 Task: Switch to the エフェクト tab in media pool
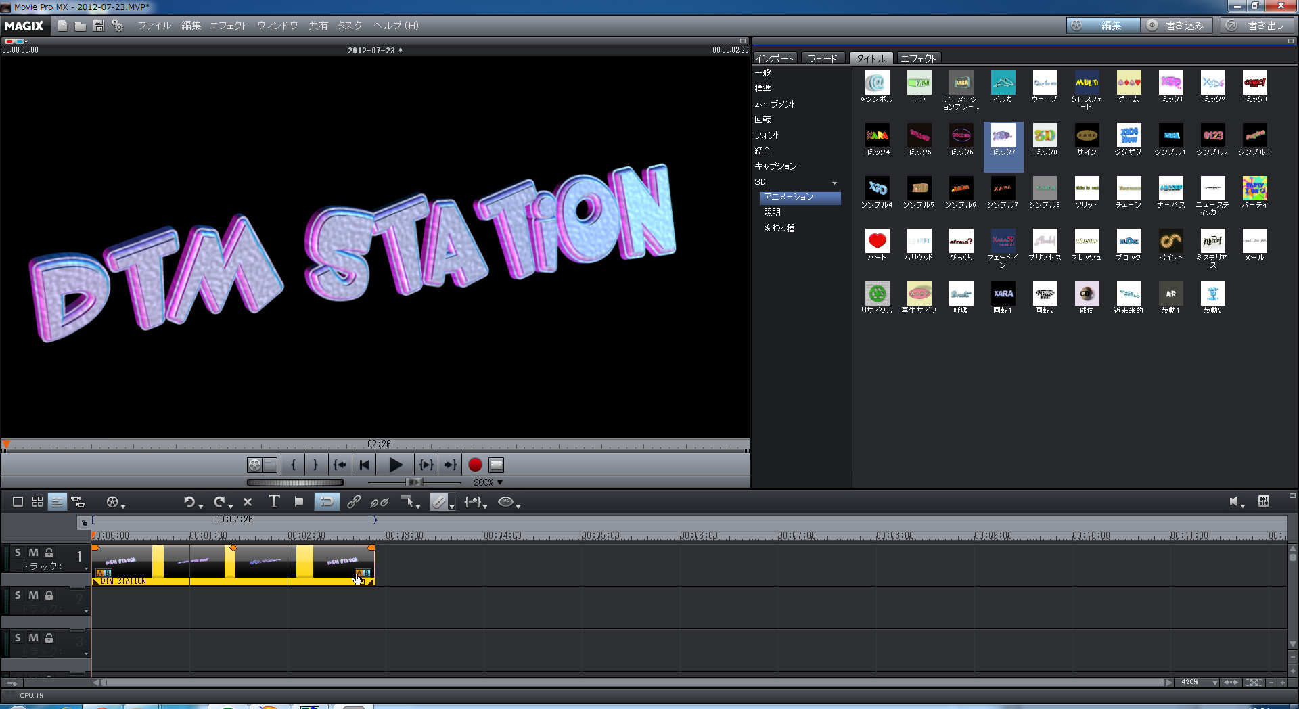[x=918, y=58]
